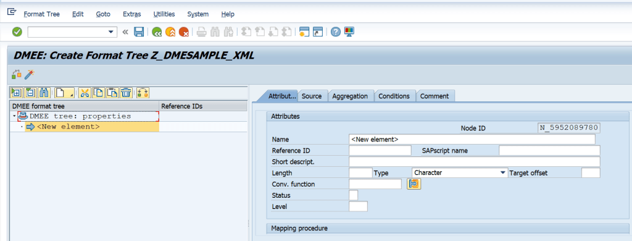This screenshot has height=241, width=632.
Task: Click the command input field
Action: (x=67, y=32)
